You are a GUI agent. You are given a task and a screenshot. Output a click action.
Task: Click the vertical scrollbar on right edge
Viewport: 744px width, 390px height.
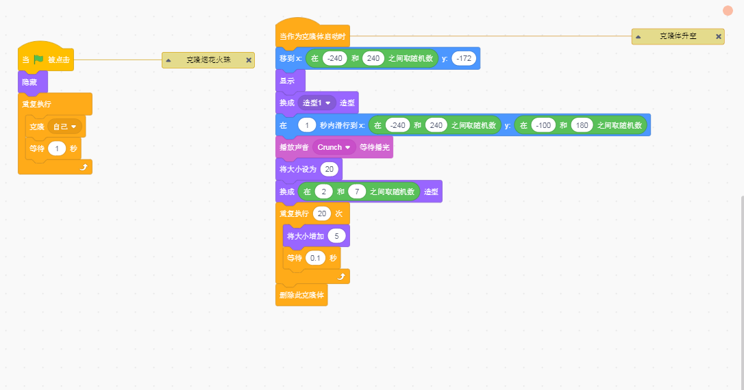(741, 287)
